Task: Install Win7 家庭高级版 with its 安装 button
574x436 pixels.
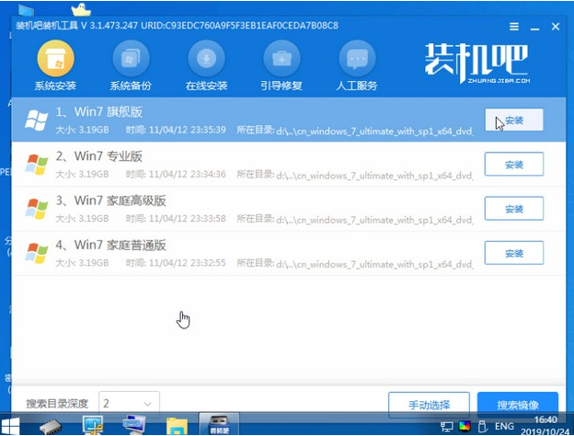Action: [x=514, y=209]
